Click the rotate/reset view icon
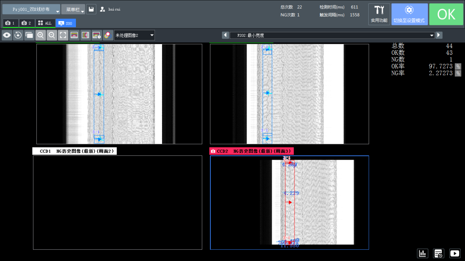Screen dimensions: 465x261 coord(18,35)
